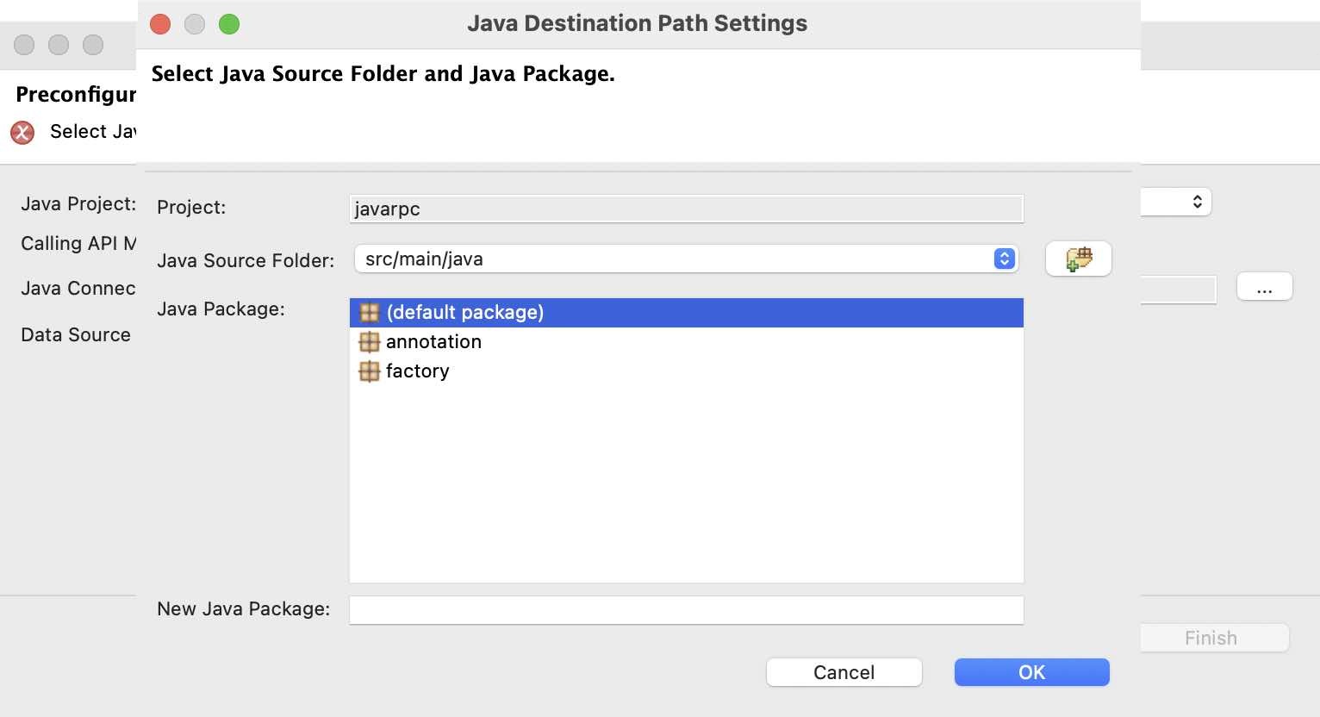Select "Data Source" in the left panel
The width and height of the screenshot is (1320, 717).
pos(75,334)
